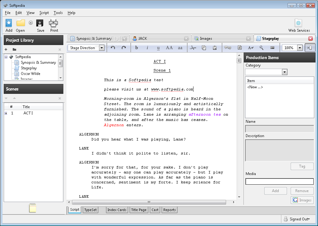Screen dimensions: 318x226
Task: Click the Tag button
Action: 302,166
